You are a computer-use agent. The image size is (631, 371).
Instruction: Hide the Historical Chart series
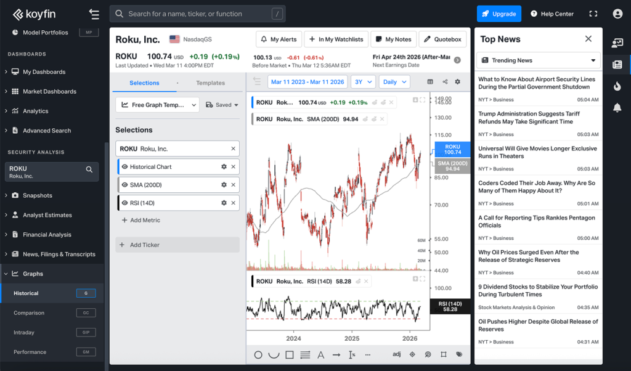click(125, 167)
